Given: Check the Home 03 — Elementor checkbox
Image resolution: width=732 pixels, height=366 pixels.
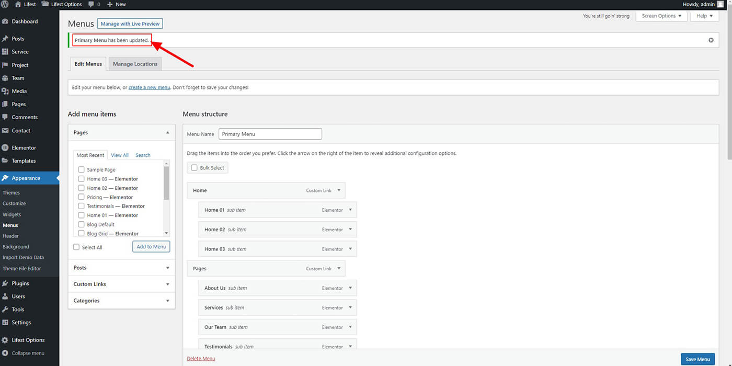Looking at the screenshot, I should 81,179.
